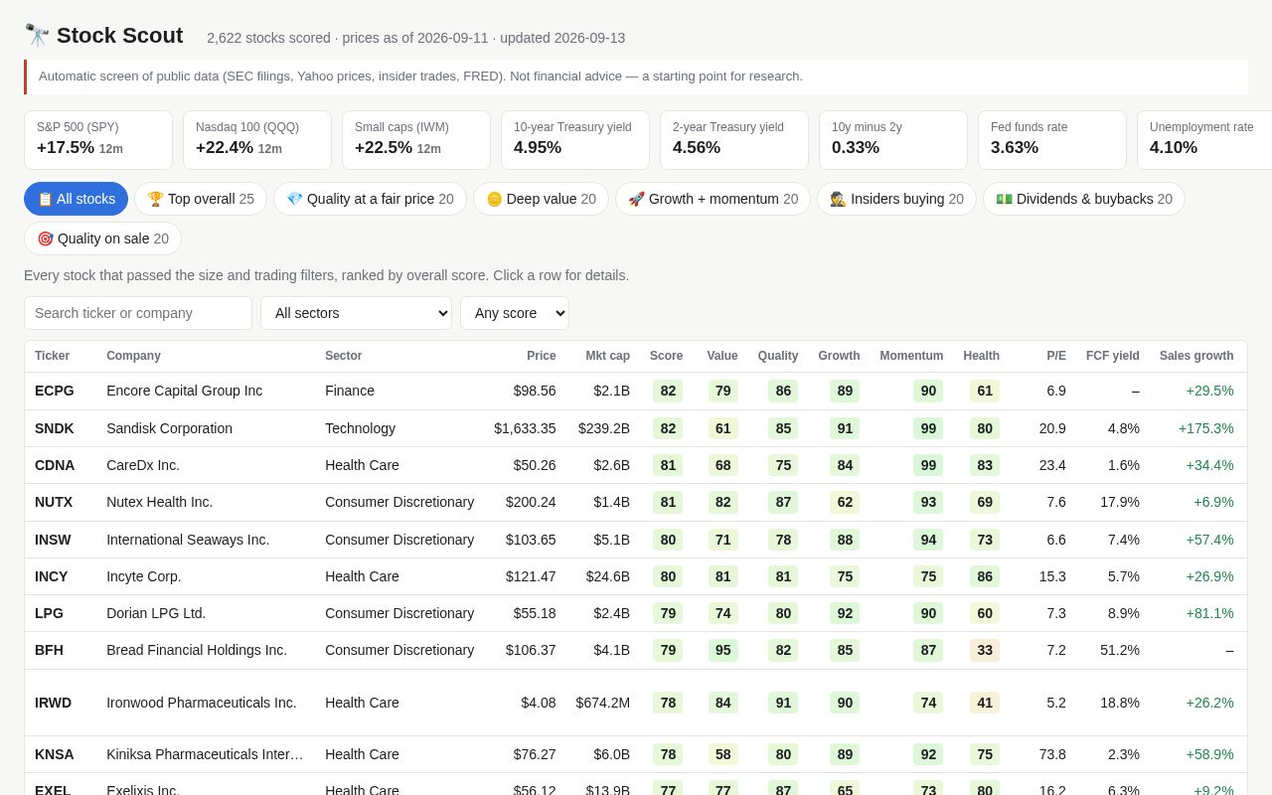The width and height of the screenshot is (1272, 795).
Task: Click the $1,633.35 price for Sandisk
Action: pyautogui.click(x=525, y=428)
